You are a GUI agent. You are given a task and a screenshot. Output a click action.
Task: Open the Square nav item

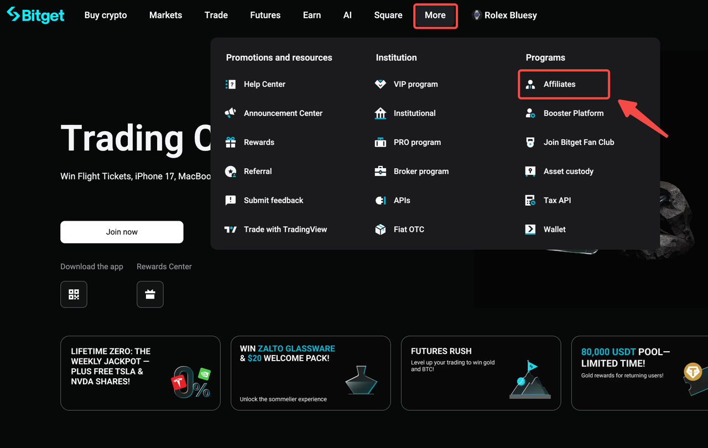point(388,15)
